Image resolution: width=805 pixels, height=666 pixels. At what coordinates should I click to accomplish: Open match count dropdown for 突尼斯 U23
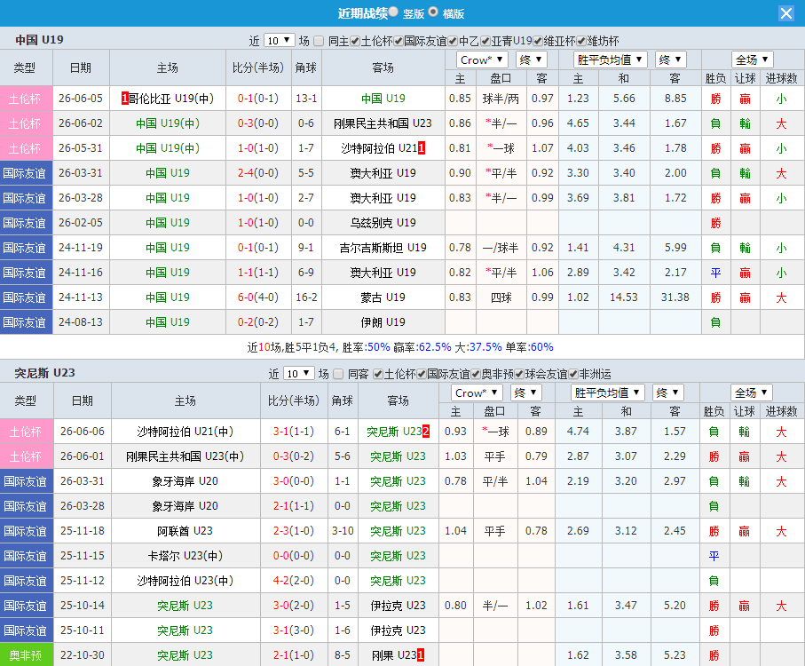coord(299,374)
